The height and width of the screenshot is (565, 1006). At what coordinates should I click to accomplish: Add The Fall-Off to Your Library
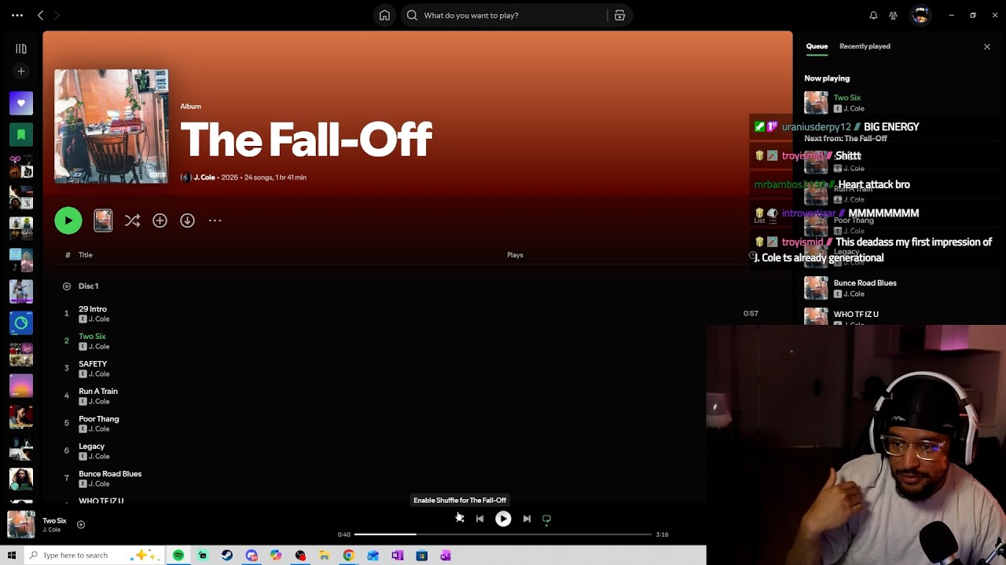(160, 221)
